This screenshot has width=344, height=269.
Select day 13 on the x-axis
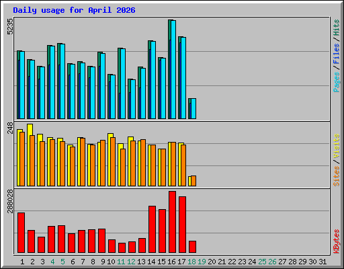(x=141, y=262)
